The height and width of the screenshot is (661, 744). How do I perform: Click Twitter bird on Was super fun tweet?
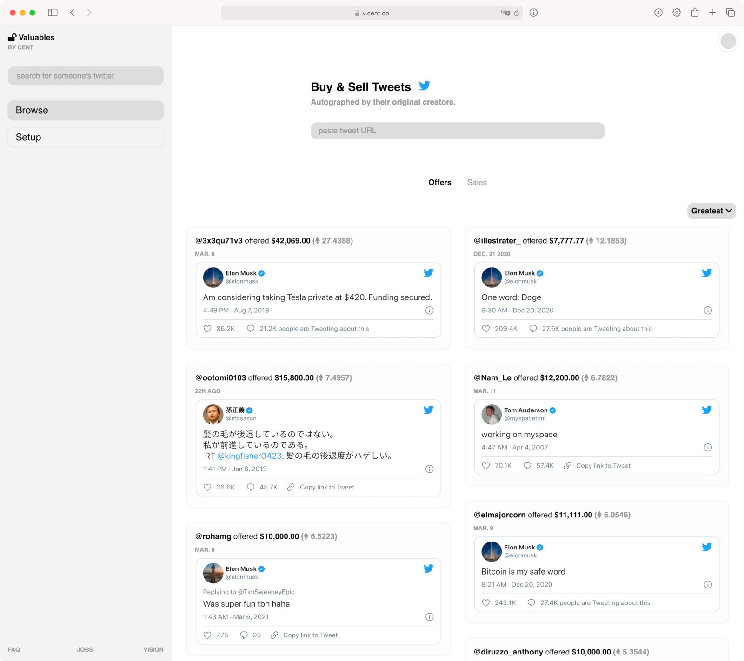point(428,568)
